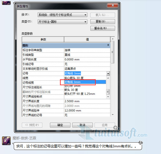Pick the highlighted 对角线 3mm option
Viewport: 161px width, 154px height.
tap(85, 82)
